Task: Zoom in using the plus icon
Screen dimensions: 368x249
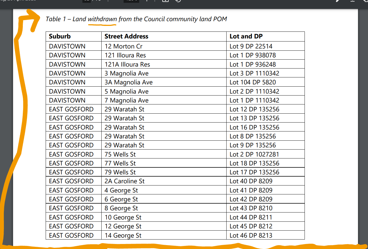Action: pyautogui.click(x=147, y=1)
